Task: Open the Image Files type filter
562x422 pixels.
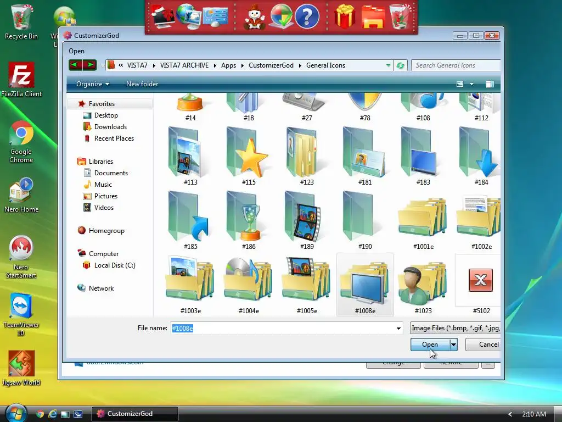Action: 455,328
